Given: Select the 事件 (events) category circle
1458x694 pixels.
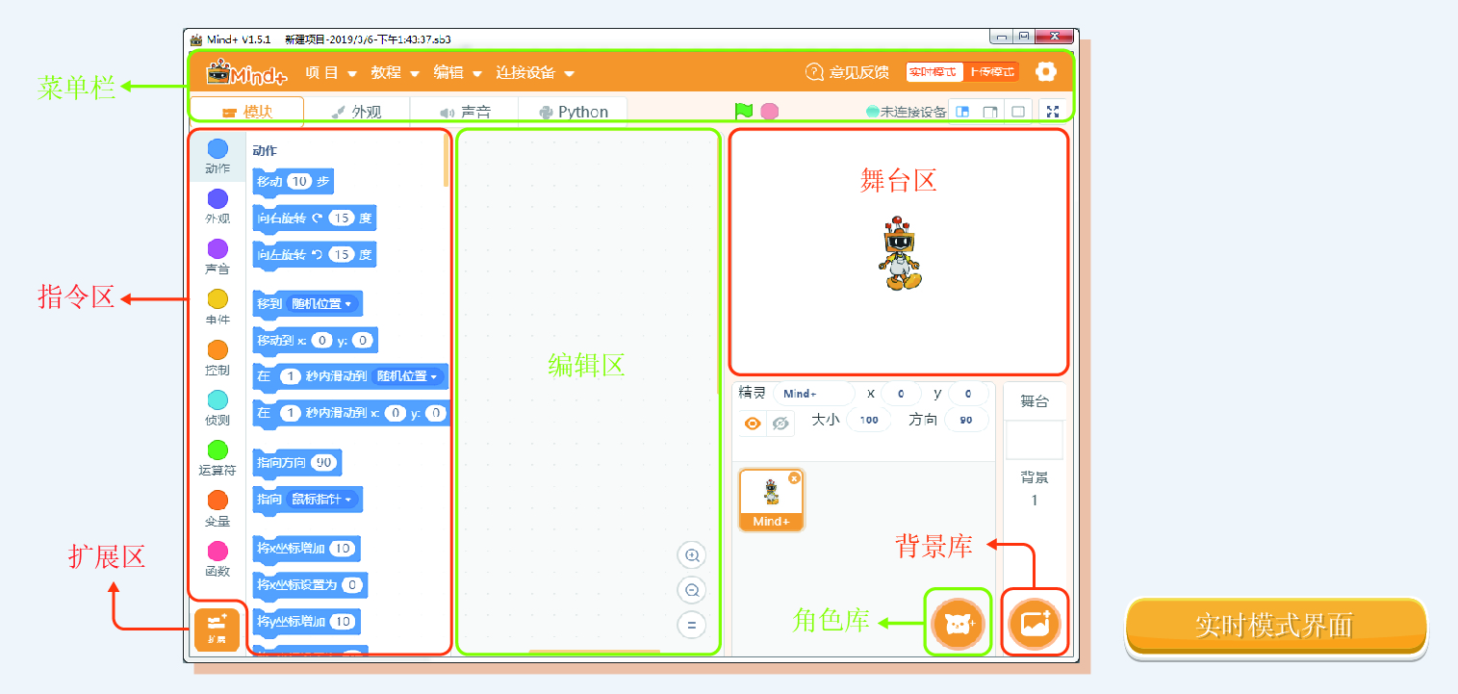Looking at the screenshot, I should point(217,299).
